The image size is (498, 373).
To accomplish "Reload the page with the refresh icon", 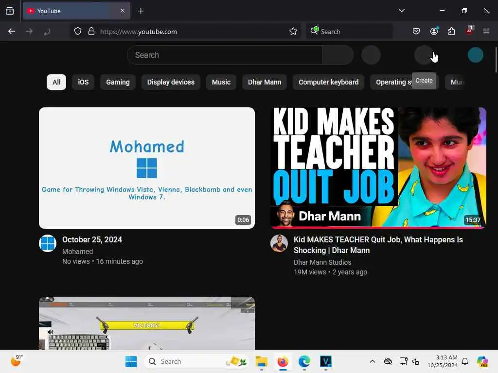I will [47, 32].
